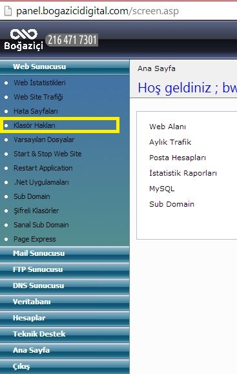Open Varsayılan Dosyalar option

(x=44, y=140)
